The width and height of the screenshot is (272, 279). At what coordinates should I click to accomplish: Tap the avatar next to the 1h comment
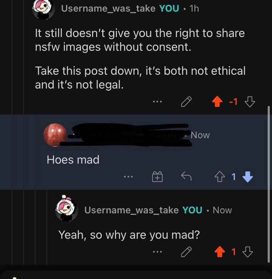coord(44,9)
